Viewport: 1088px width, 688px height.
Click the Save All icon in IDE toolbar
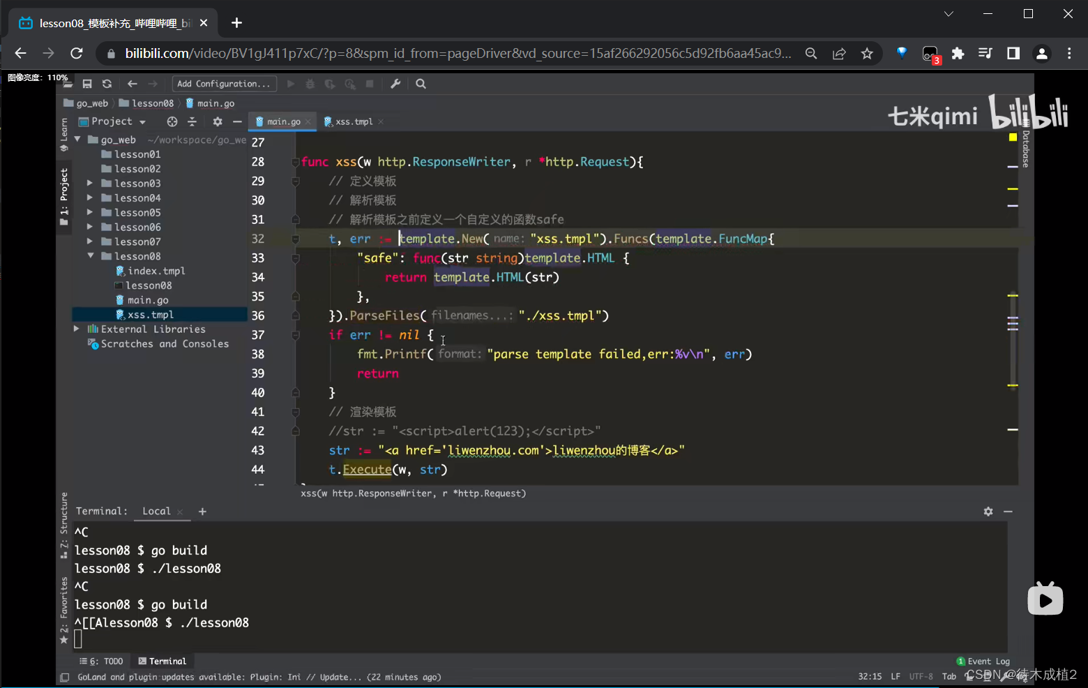tap(87, 84)
